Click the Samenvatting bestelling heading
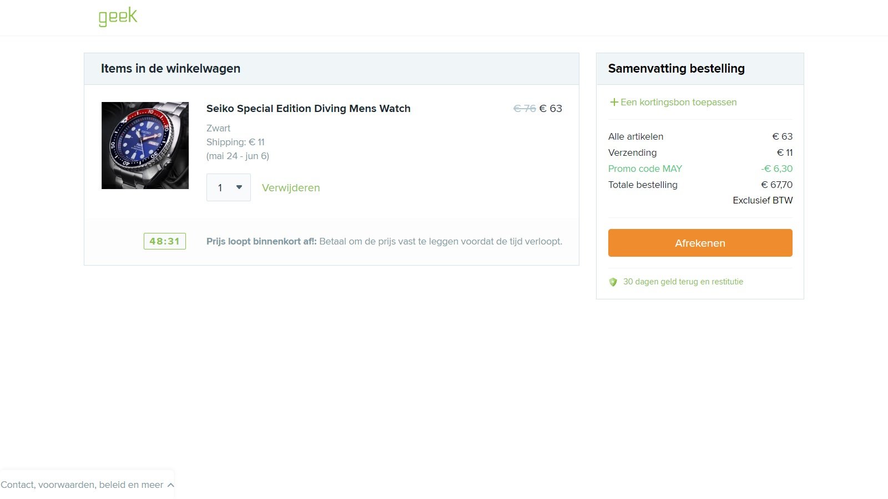The width and height of the screenshot is (888, 499). [677, 69]
